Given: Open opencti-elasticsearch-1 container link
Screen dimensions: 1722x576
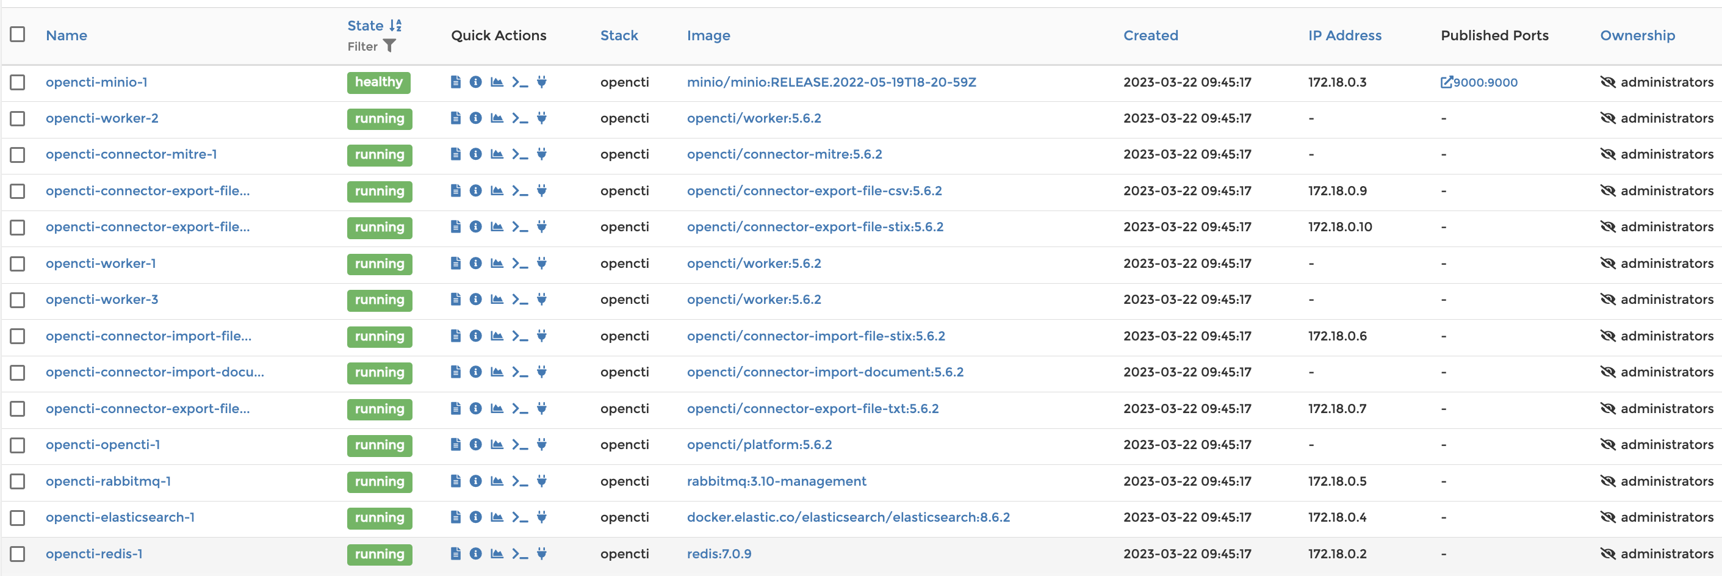Looking at the screenshot, I should point(120,517).
